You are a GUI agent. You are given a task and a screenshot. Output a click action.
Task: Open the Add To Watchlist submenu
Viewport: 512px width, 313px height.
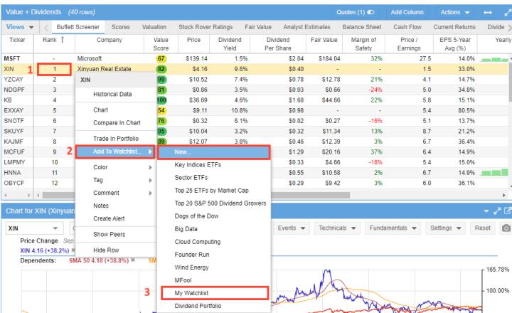click(115, 152)
